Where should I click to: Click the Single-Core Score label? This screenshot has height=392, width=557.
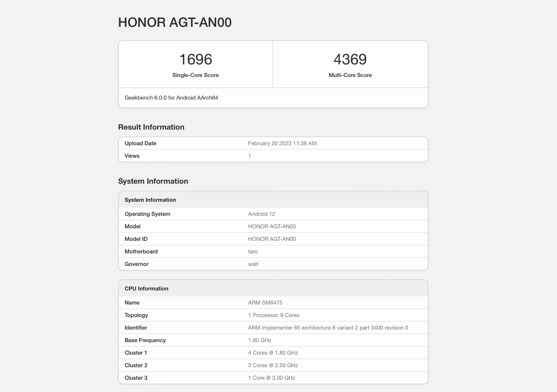click(195, 75)
